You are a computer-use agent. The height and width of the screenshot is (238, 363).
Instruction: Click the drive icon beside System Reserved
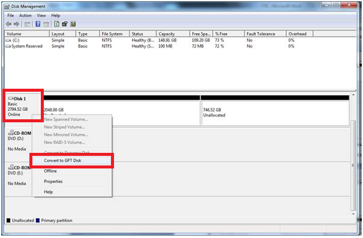[8, 46]
